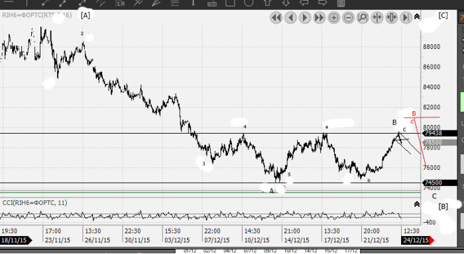This screenshot has height=254, width=464.
Task: Select the right arrow marker tool
Action: [322, 3]
